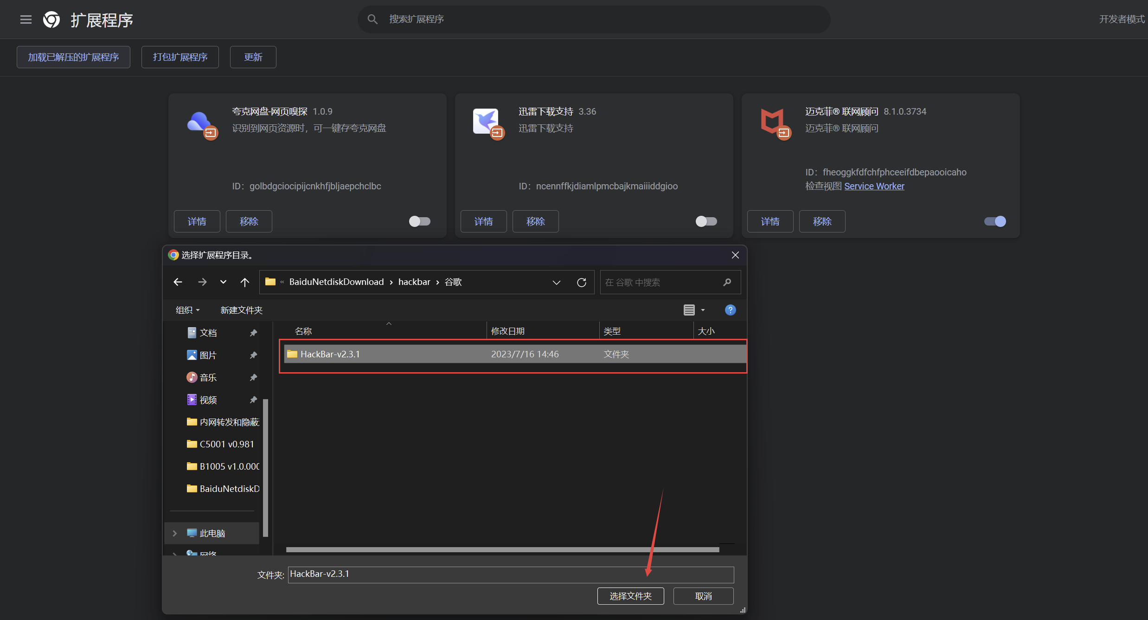The height and width of the screenshot is (620, 1148).
Task: Click the Chrome logo beside 扩展程序
Action: point(51,19)
